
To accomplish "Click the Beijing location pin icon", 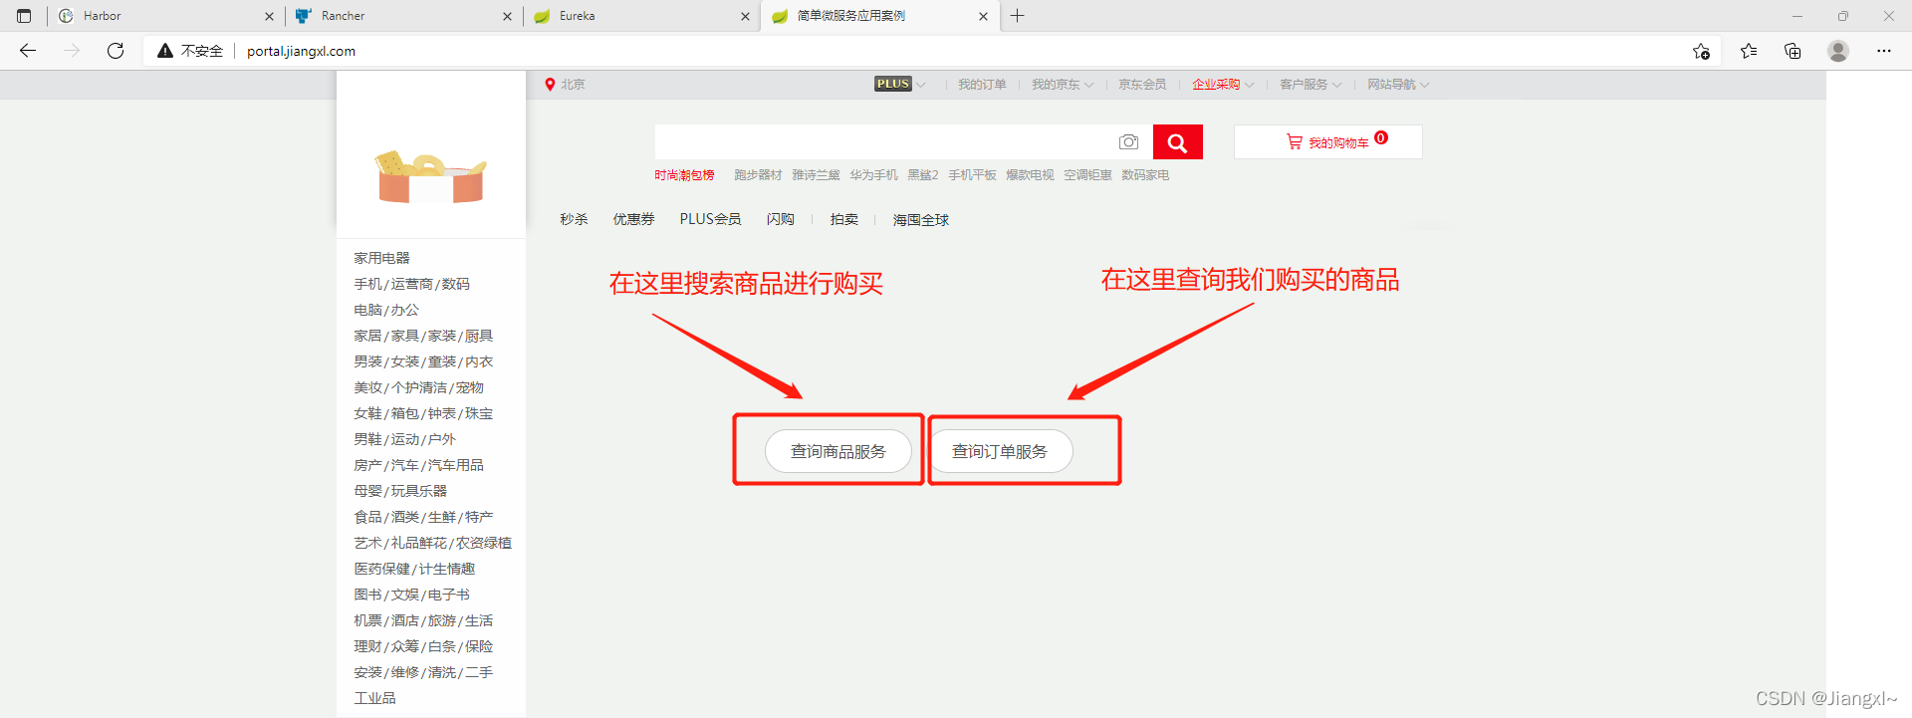I will (550, 85).
